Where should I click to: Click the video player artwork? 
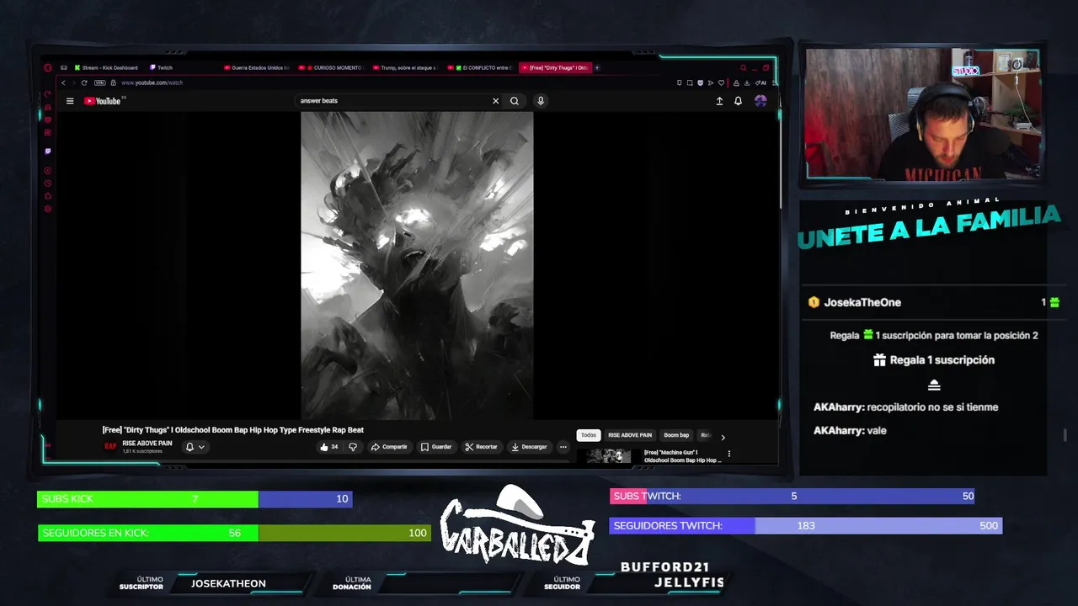(417, 265)
